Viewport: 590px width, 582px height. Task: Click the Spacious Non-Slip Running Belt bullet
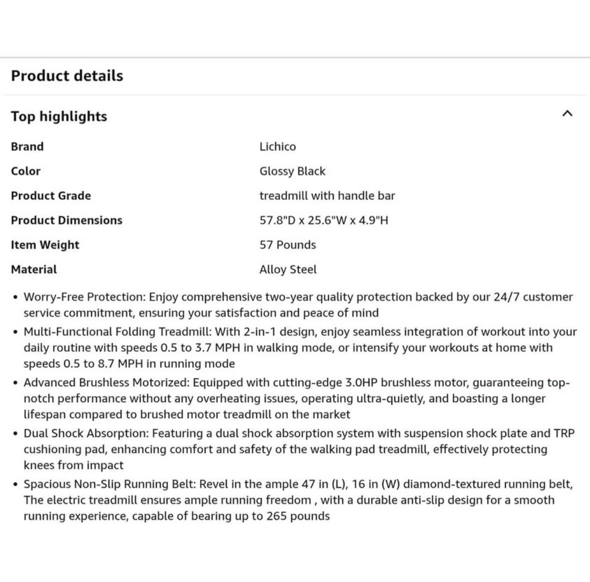pyautogui.click(x=298, y=500)
